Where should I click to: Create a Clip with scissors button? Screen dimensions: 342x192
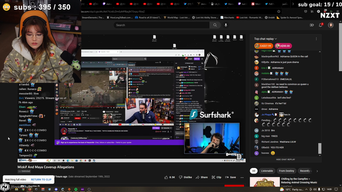point(216,177)
